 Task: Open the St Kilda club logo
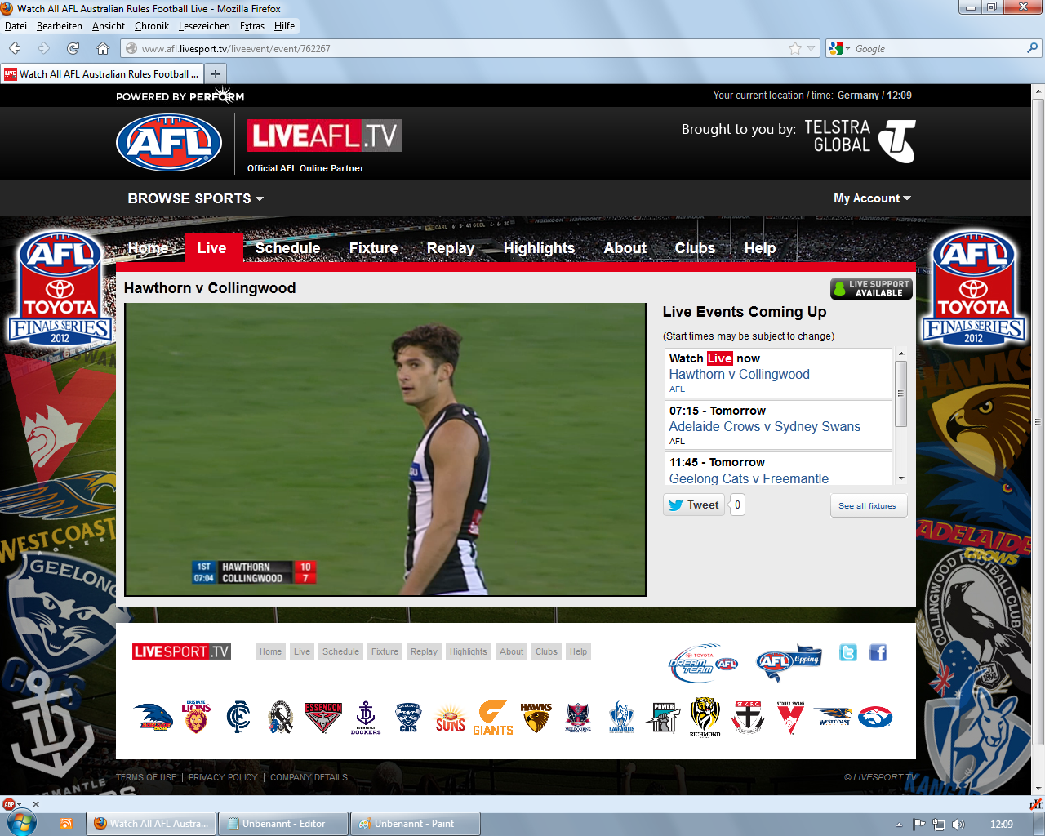748,717
